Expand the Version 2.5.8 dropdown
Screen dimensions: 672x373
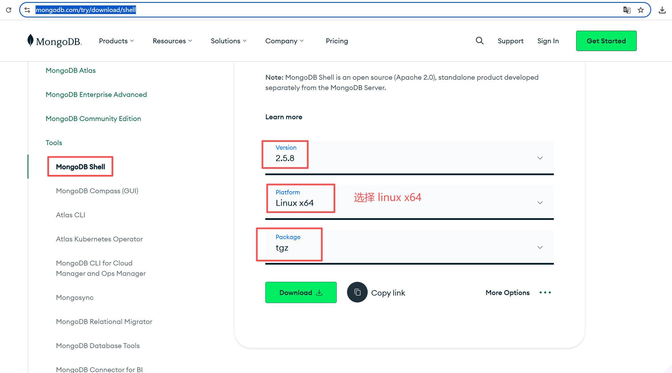click(x=540, y=158)
